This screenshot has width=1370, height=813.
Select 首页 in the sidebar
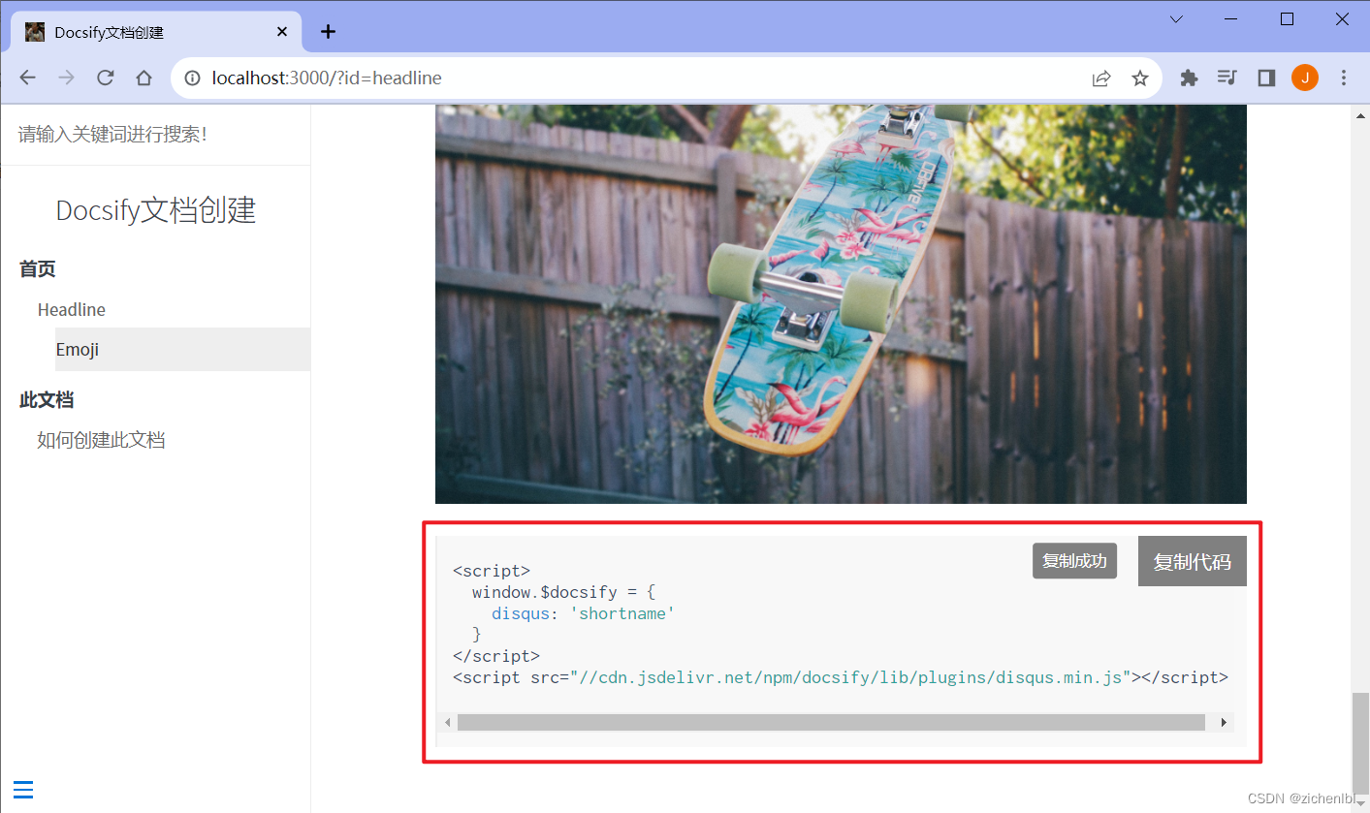(38, 269)
